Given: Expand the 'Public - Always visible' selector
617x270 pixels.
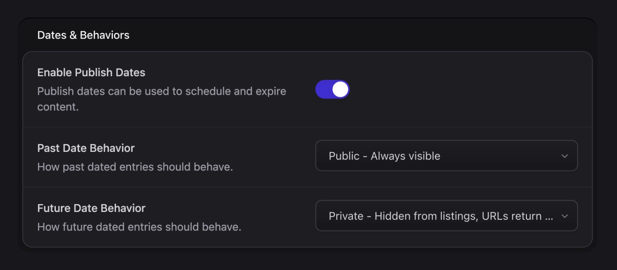Looking at the screenshot, I should 446,156.
